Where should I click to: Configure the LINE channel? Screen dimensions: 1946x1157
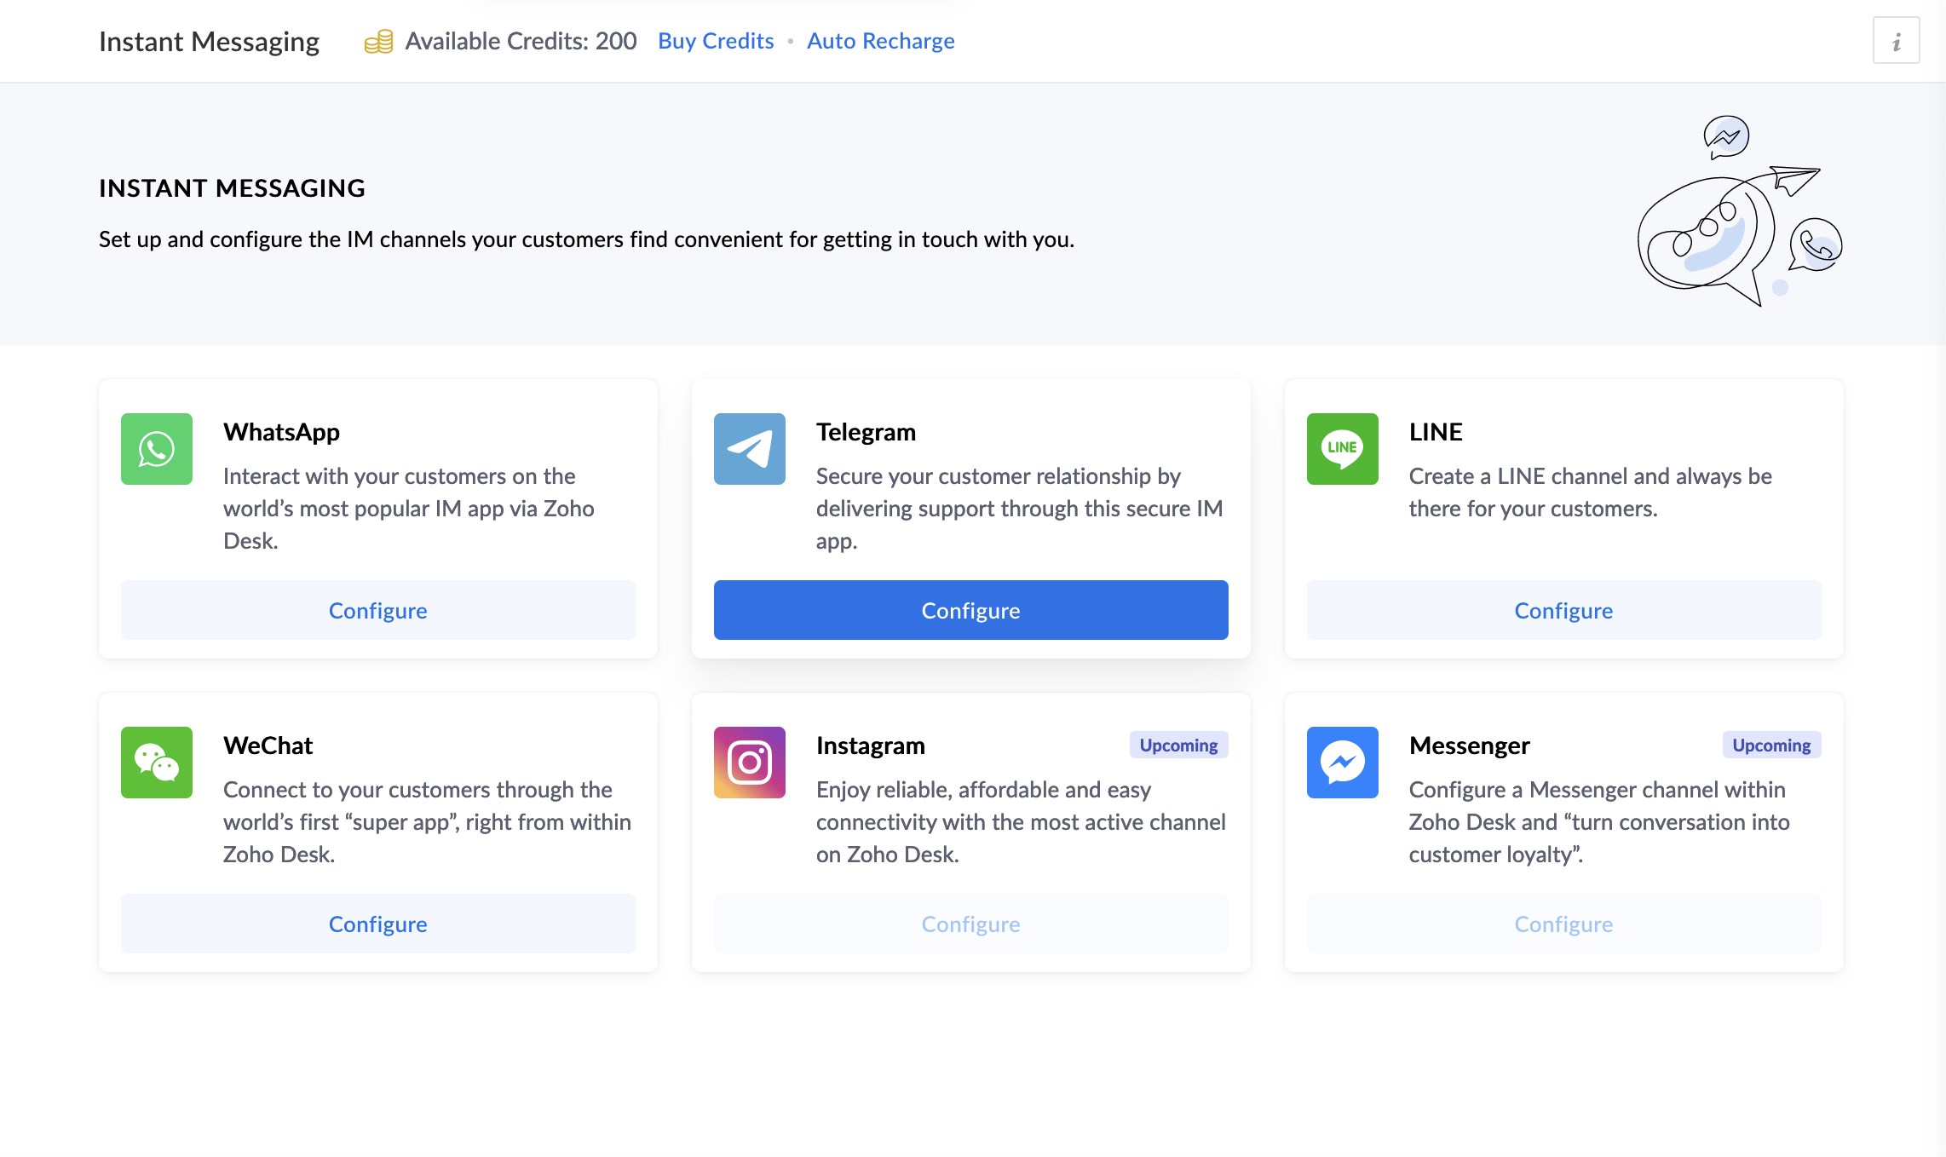point(1564,610)
